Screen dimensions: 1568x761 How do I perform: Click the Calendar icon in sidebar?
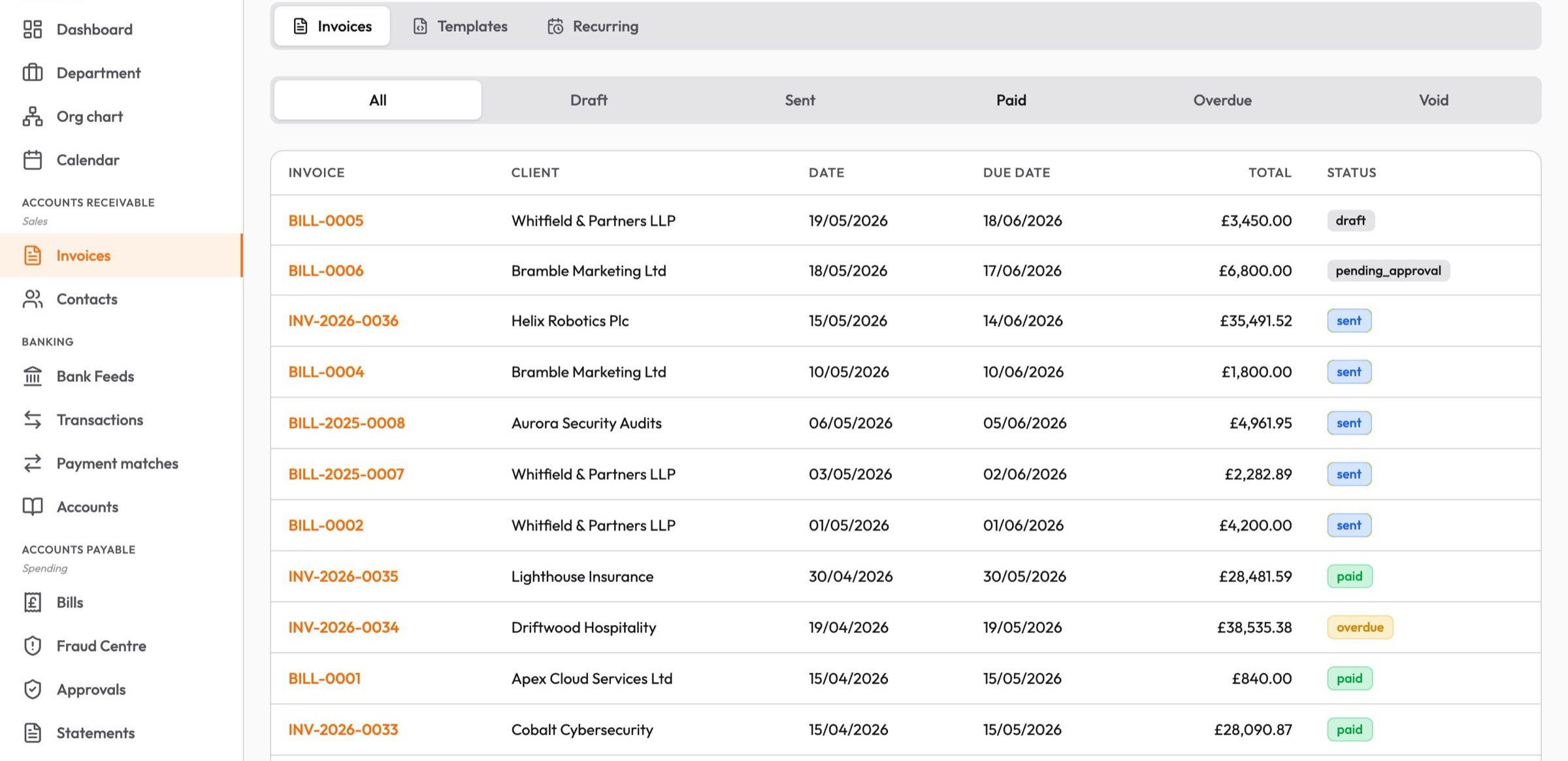click(x=33, y=160)
